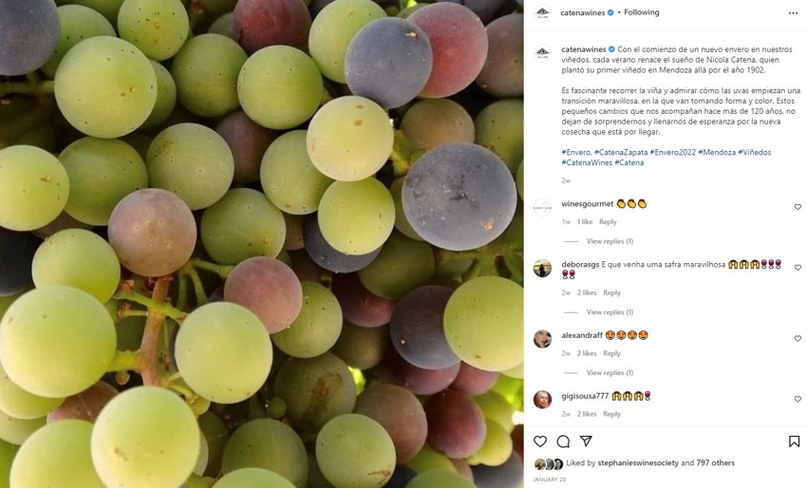
Task: Reply to the gigisousa777 comment
Action: 611,414
